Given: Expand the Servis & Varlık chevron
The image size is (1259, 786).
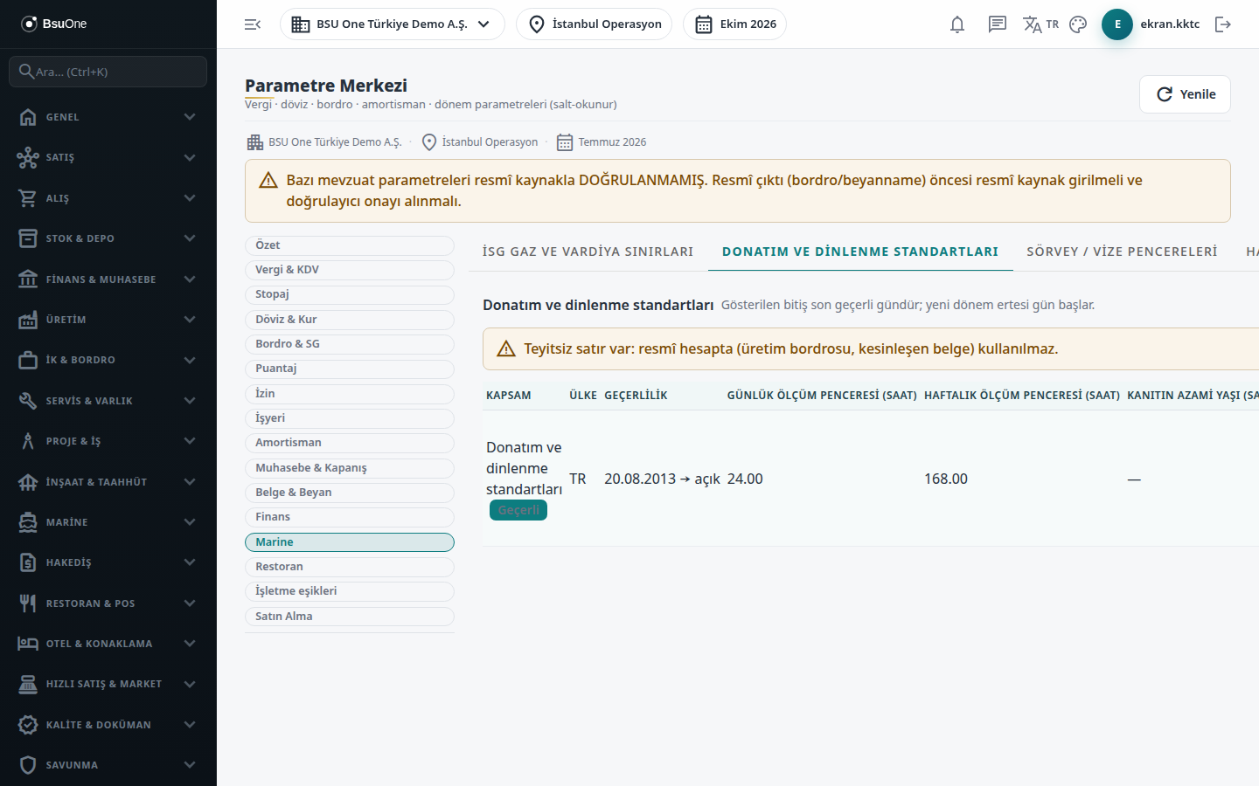Looking at the screenshot, I should 190,401.
